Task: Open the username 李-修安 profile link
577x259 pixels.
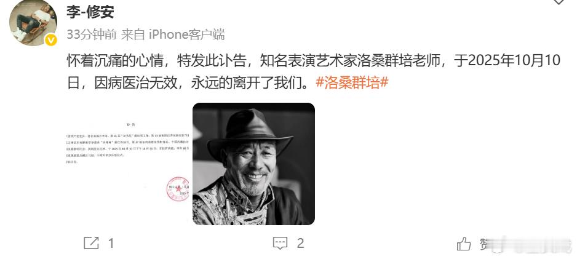Action: [90, 12]
